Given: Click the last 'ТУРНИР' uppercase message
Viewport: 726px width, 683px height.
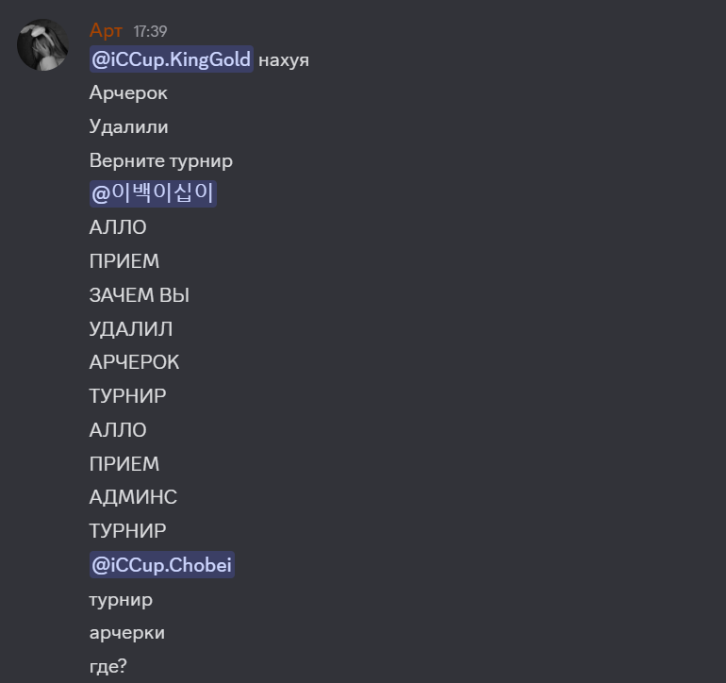Looking at the screenshot, I should [128, 531].
